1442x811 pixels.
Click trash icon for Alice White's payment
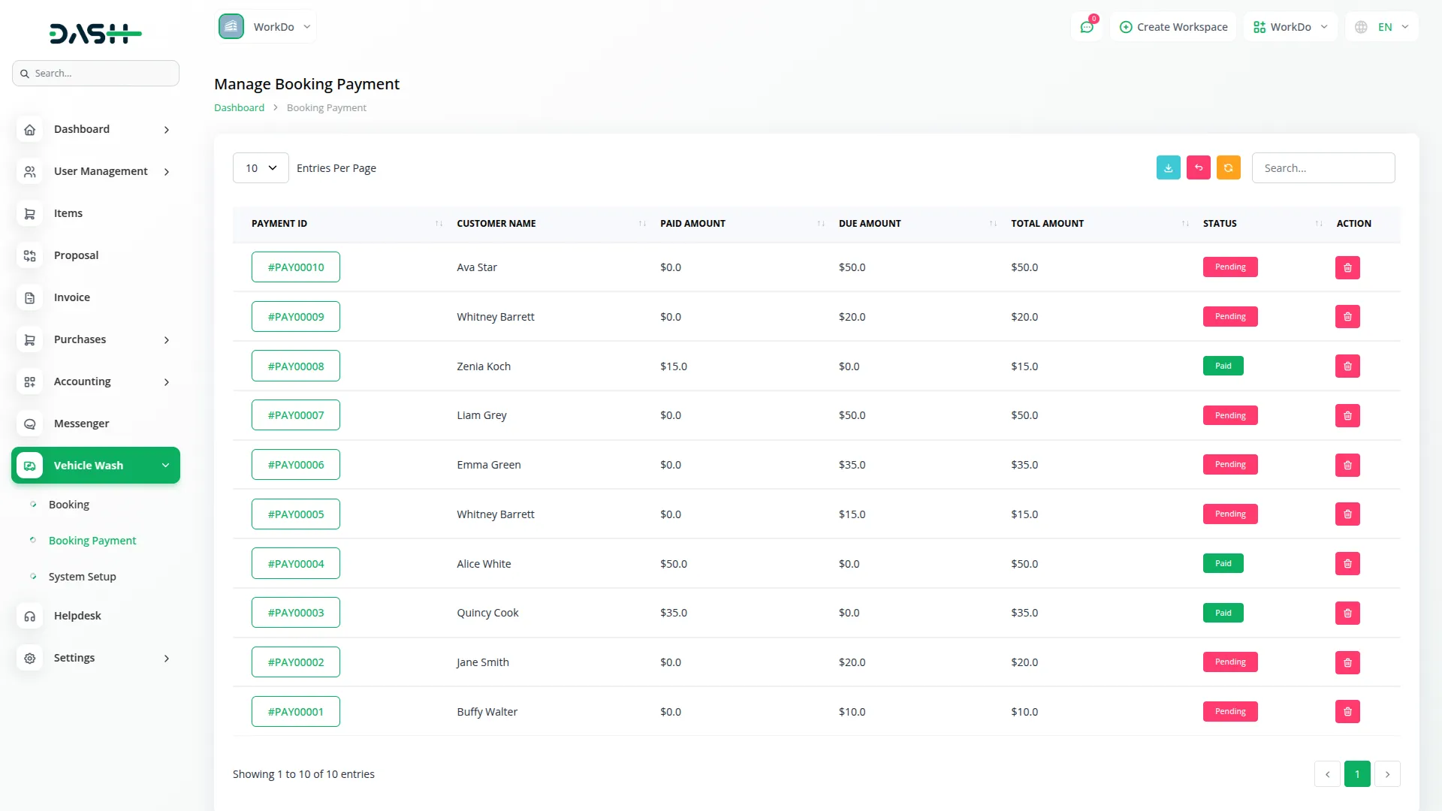coord(1347,564)
